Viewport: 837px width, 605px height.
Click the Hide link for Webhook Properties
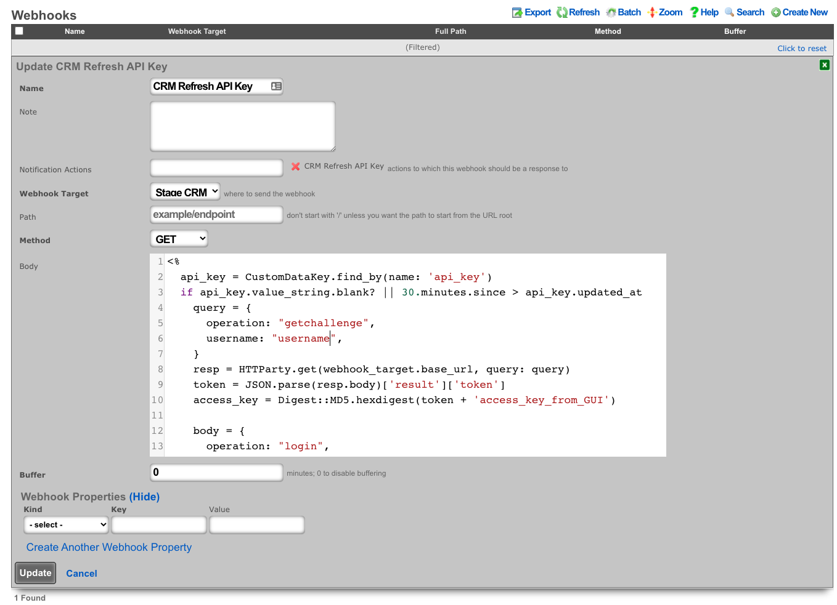coord(144,497)
